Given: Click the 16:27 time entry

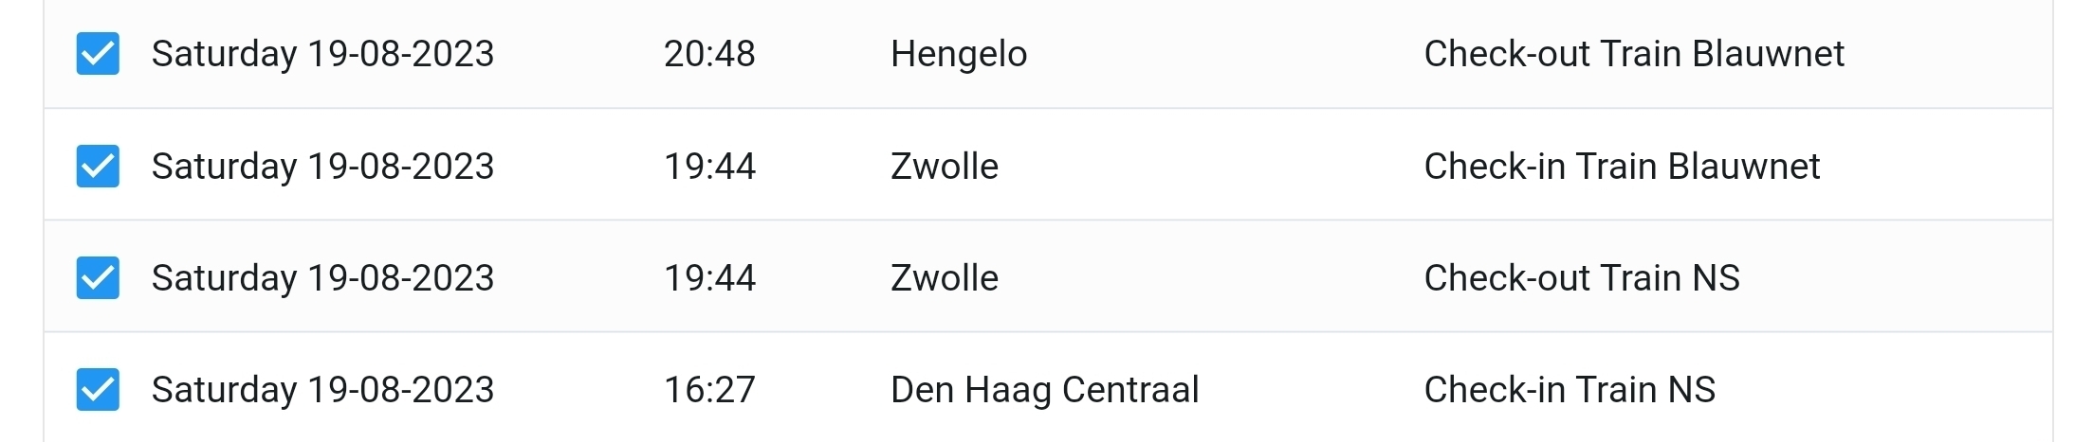Looking at the screenshot, I should coord(709,390).
